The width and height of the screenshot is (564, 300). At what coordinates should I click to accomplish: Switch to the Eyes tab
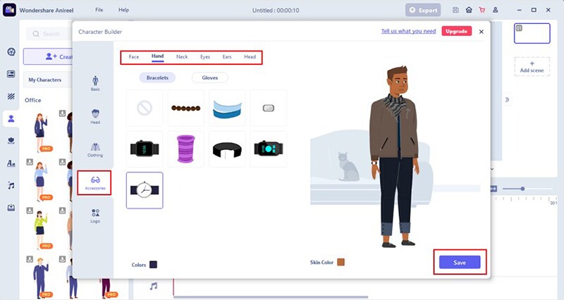coord(205,57)
